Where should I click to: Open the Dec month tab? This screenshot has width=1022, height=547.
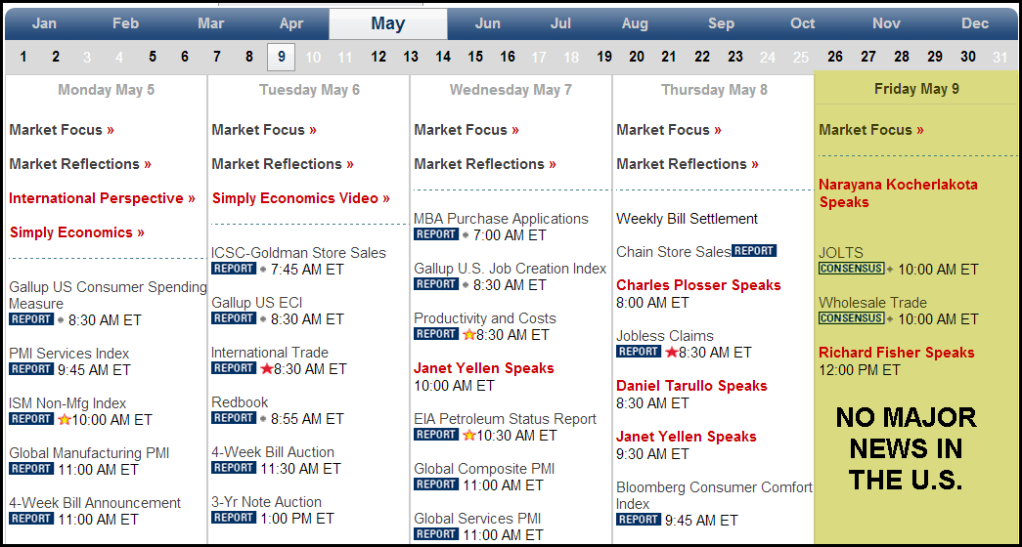(x=975, y=24)
